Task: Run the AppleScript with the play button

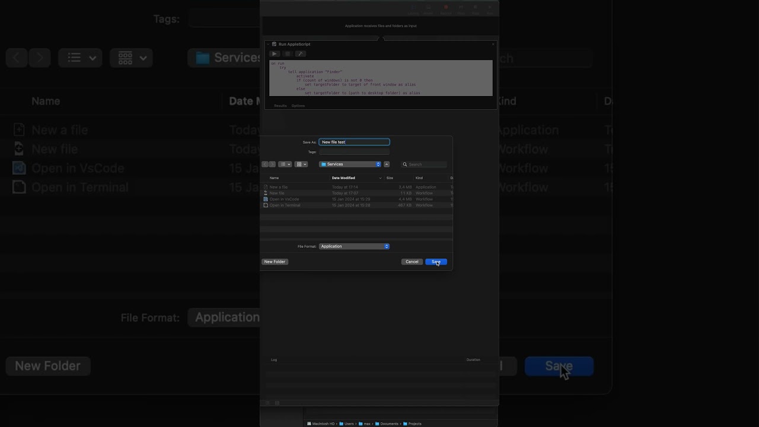Action: point(275,53)
